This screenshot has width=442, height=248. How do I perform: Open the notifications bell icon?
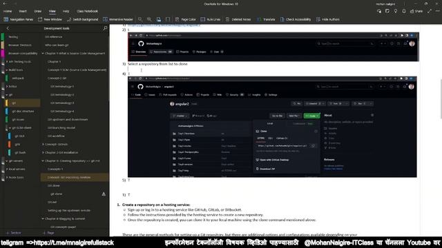404,11
